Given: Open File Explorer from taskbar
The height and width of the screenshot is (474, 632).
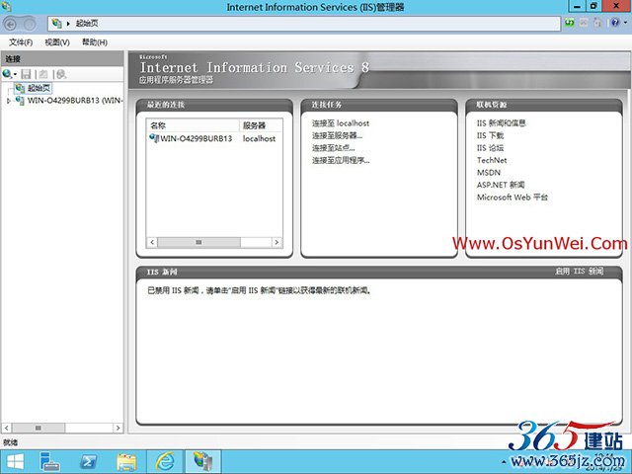Looking at the screenshot, I should (x=126, y=462).
